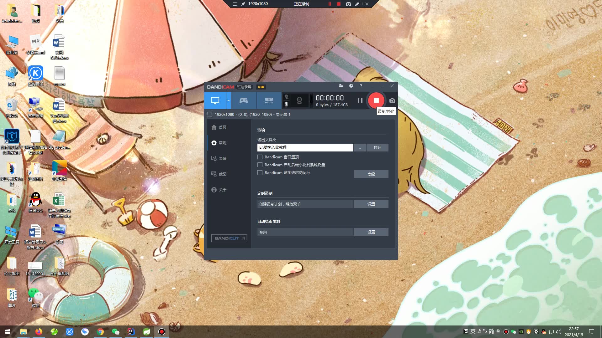Toggle the mouse cursor effect icon
The image size is (602, 338).
click(x=286, y=97)
